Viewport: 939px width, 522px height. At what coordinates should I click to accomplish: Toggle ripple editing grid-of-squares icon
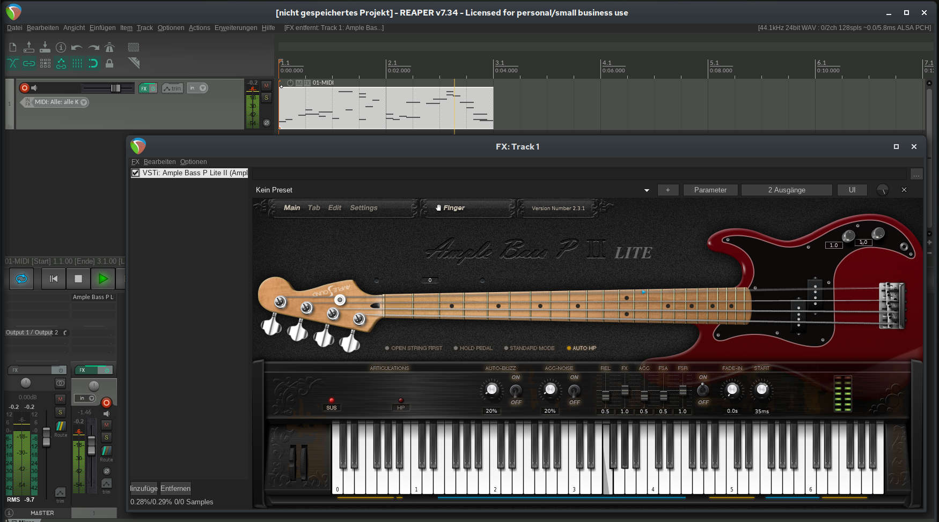[x=45, y=63]
